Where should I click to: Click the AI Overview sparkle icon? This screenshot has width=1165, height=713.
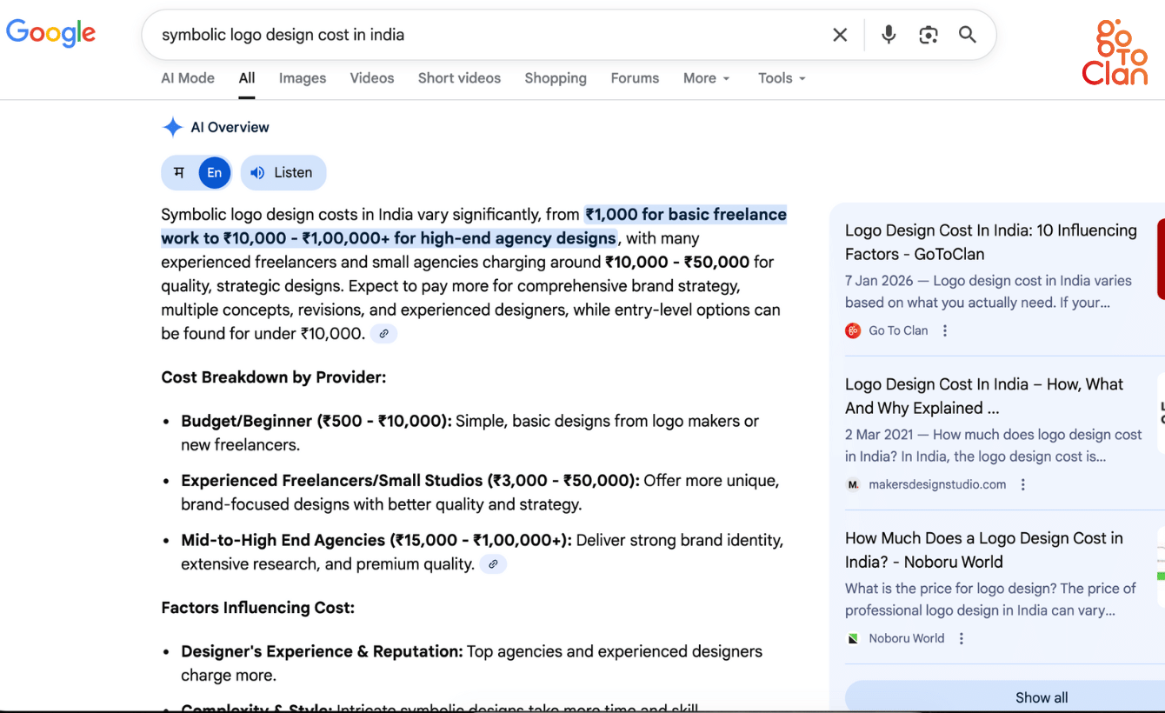(172, 126)
